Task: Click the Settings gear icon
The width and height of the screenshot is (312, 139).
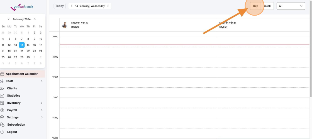Action: (2, 117)
